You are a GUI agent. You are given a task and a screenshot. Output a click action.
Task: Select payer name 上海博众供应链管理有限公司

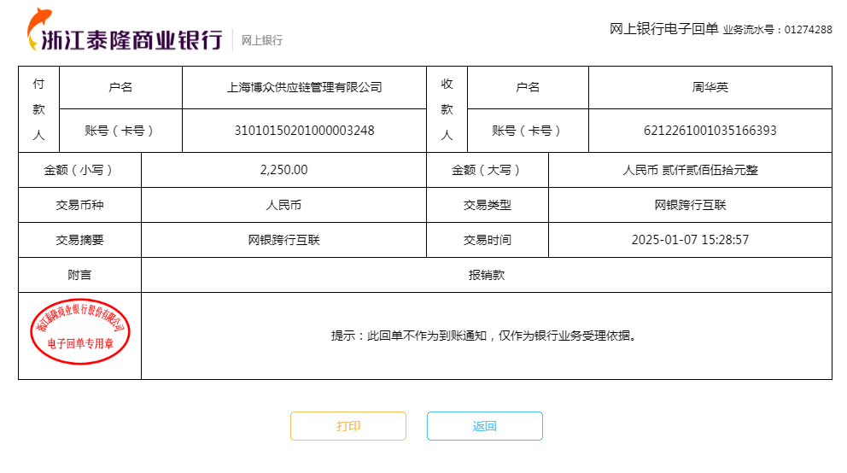point(304,87)
